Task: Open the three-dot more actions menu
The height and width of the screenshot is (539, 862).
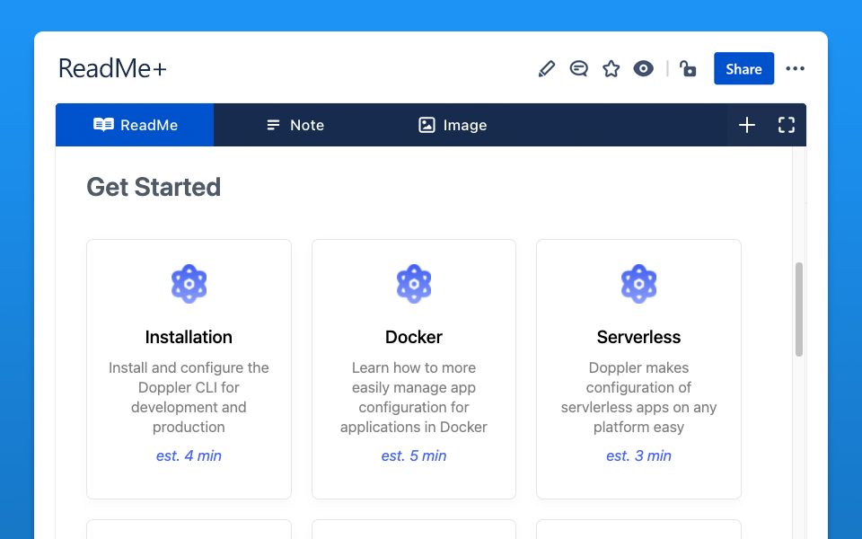Action: [795, 69]
